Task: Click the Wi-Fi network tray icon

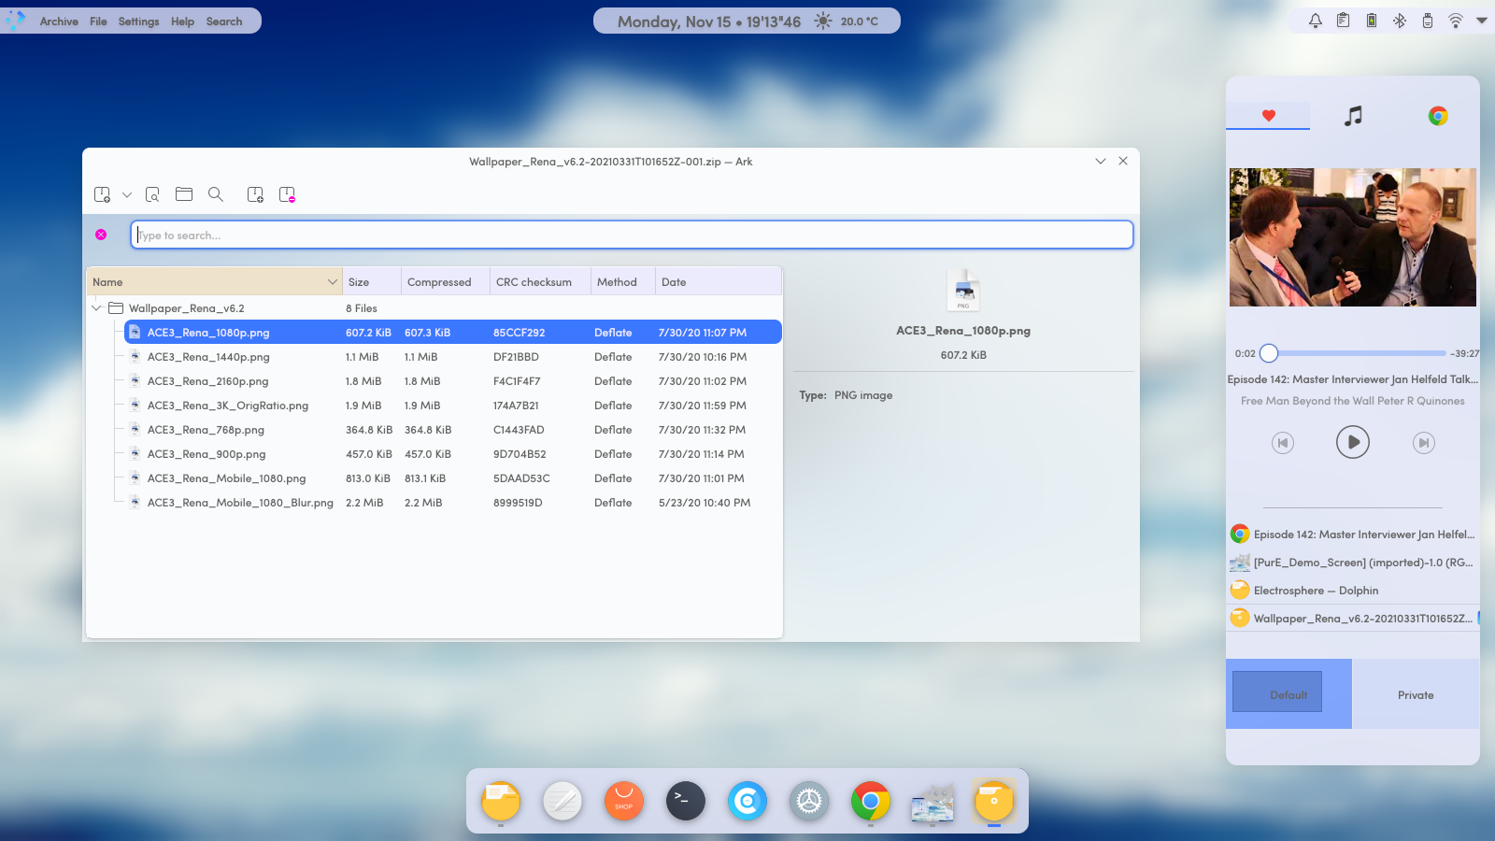Action: [1456, 21]
